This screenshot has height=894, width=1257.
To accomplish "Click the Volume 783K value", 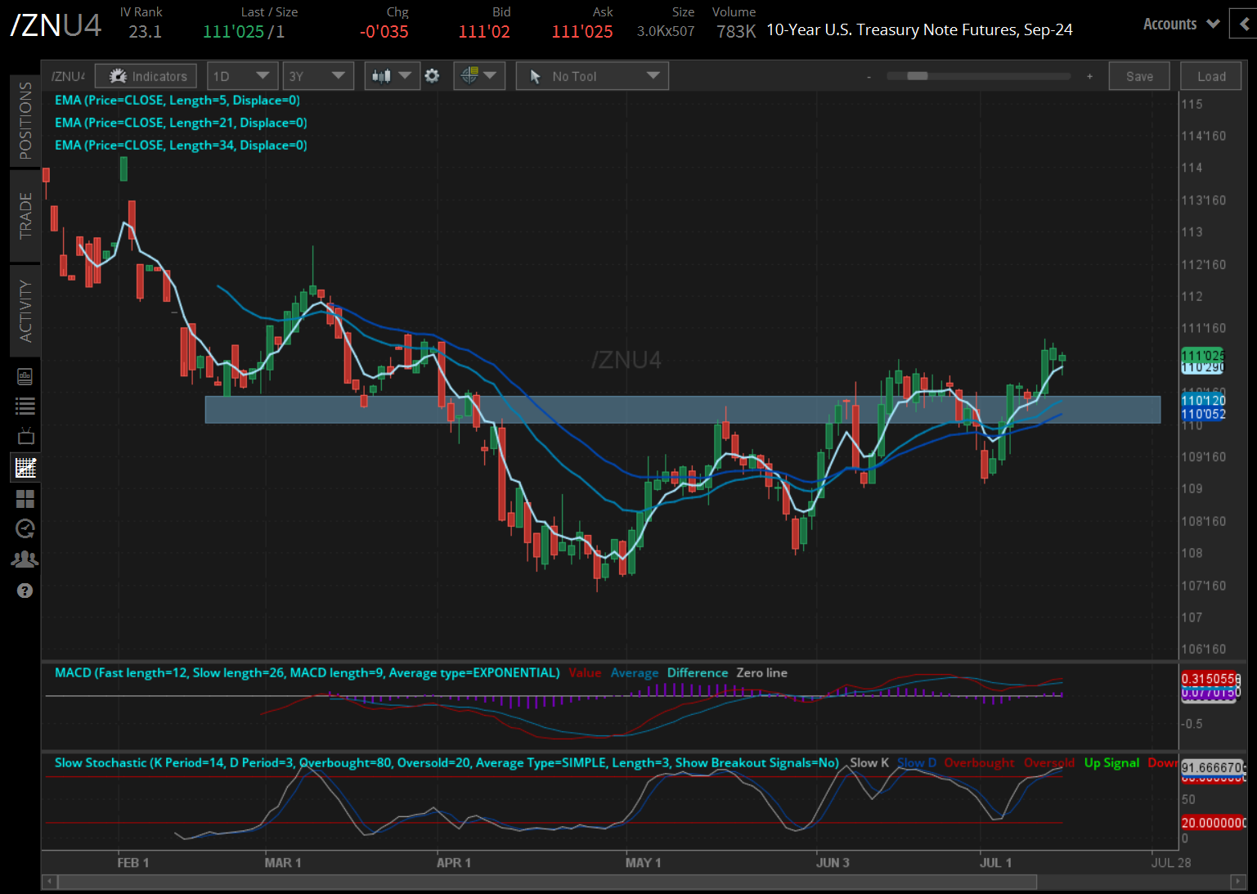I will click(x=736, y=32).
